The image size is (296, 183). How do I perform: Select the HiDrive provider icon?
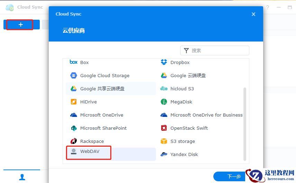coord(73,102)
